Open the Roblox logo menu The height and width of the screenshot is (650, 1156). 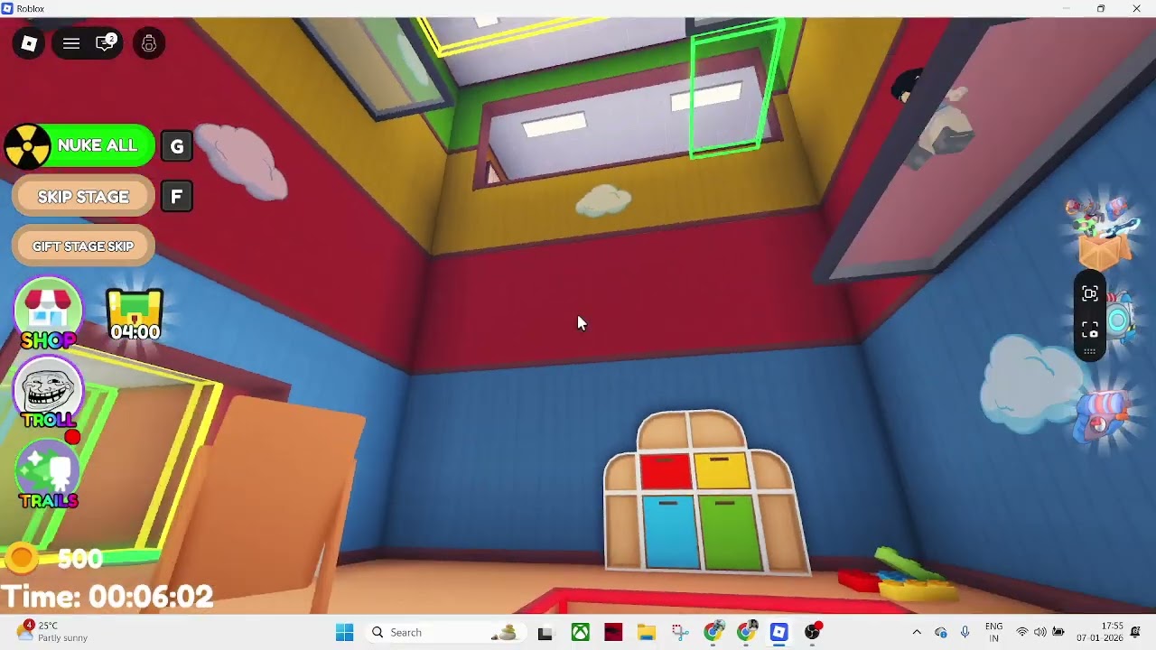[29, 43]
